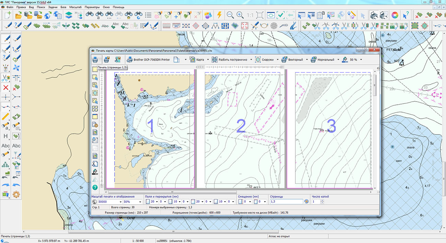Click the Brother DCP-7065DN Printer button
The width and height of the screenshot is (446, 243).
pyautogui.click(x=148, y=60)
